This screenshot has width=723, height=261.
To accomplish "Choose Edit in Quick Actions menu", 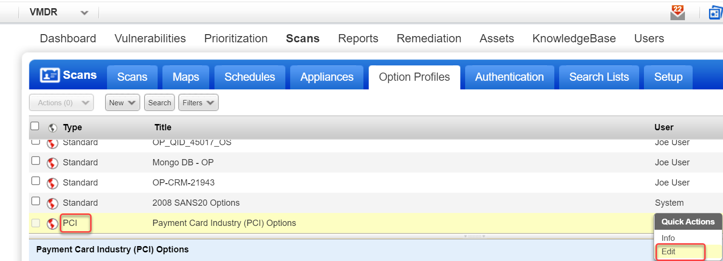I will click(x=669, y=251).
